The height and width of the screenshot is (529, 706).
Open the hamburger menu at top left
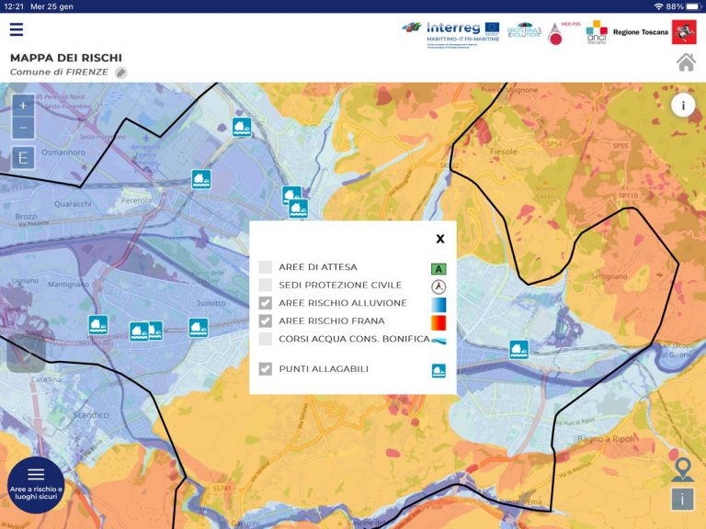(17, 29)
